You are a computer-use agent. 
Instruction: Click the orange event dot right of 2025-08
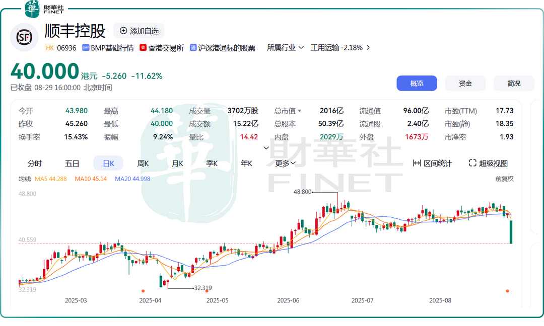[507, 291]
